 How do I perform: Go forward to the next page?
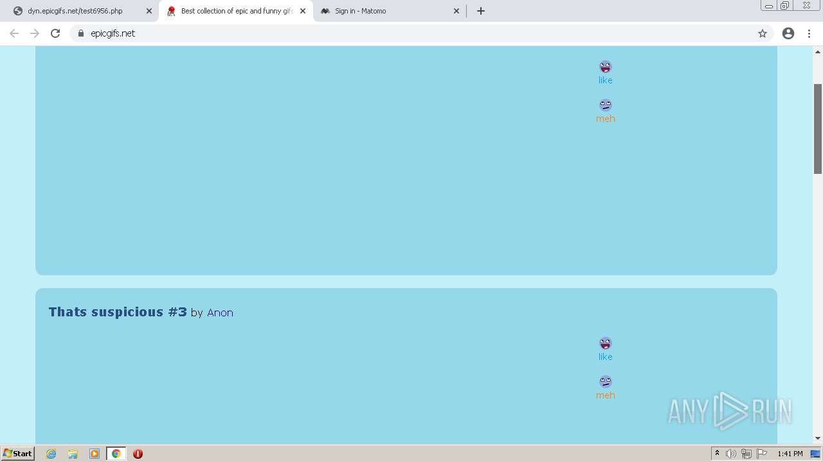[35, 33]
